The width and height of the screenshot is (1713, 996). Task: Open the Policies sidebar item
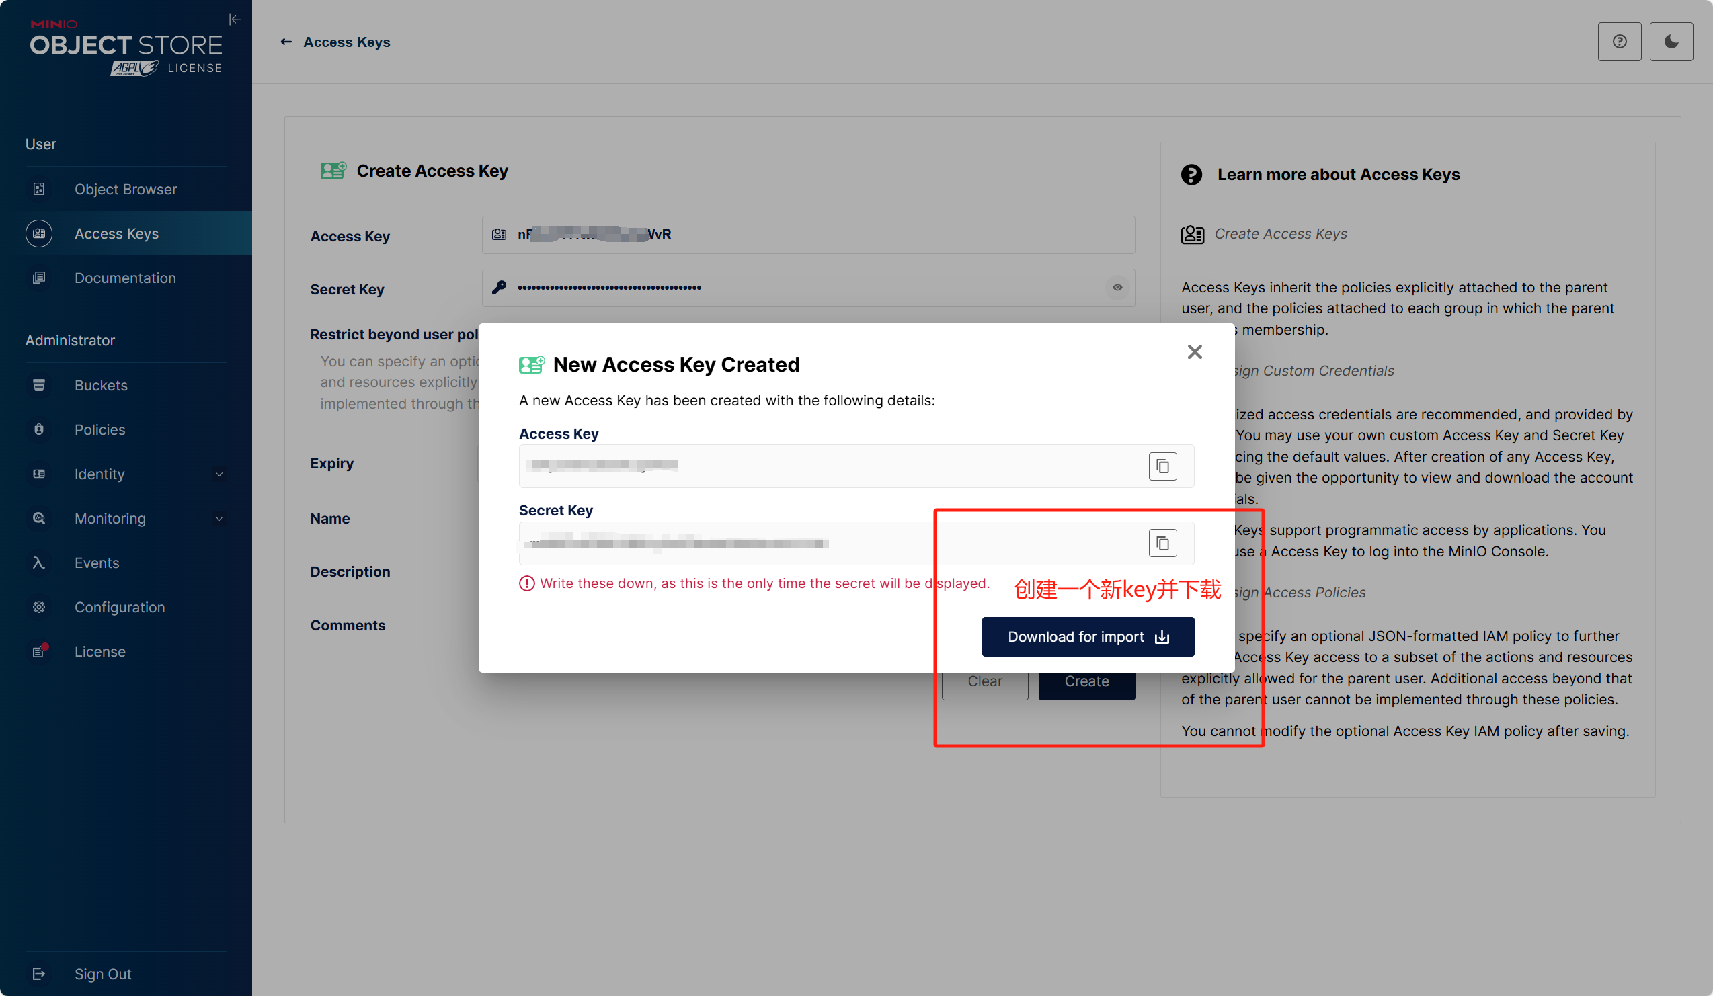click(x=99, y=429)
